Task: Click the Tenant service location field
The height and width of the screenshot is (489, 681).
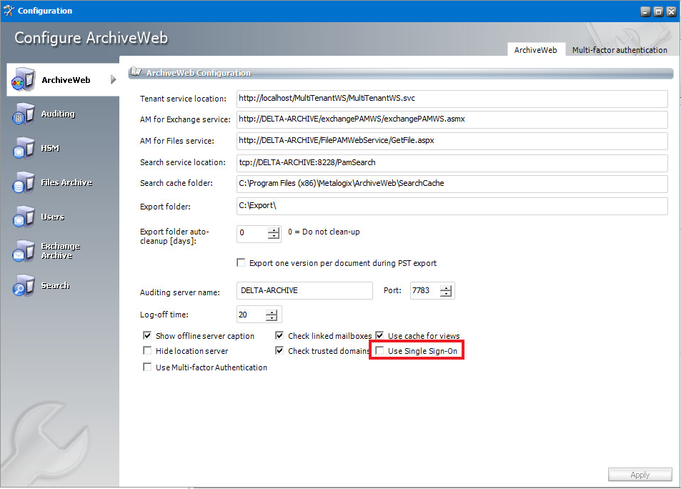Action: 452,99
